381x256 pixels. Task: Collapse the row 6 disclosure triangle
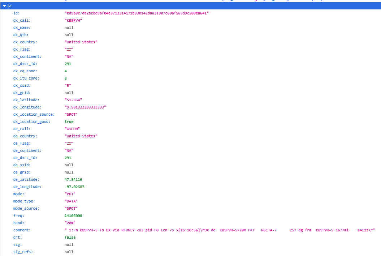click(x=4, y=6)
